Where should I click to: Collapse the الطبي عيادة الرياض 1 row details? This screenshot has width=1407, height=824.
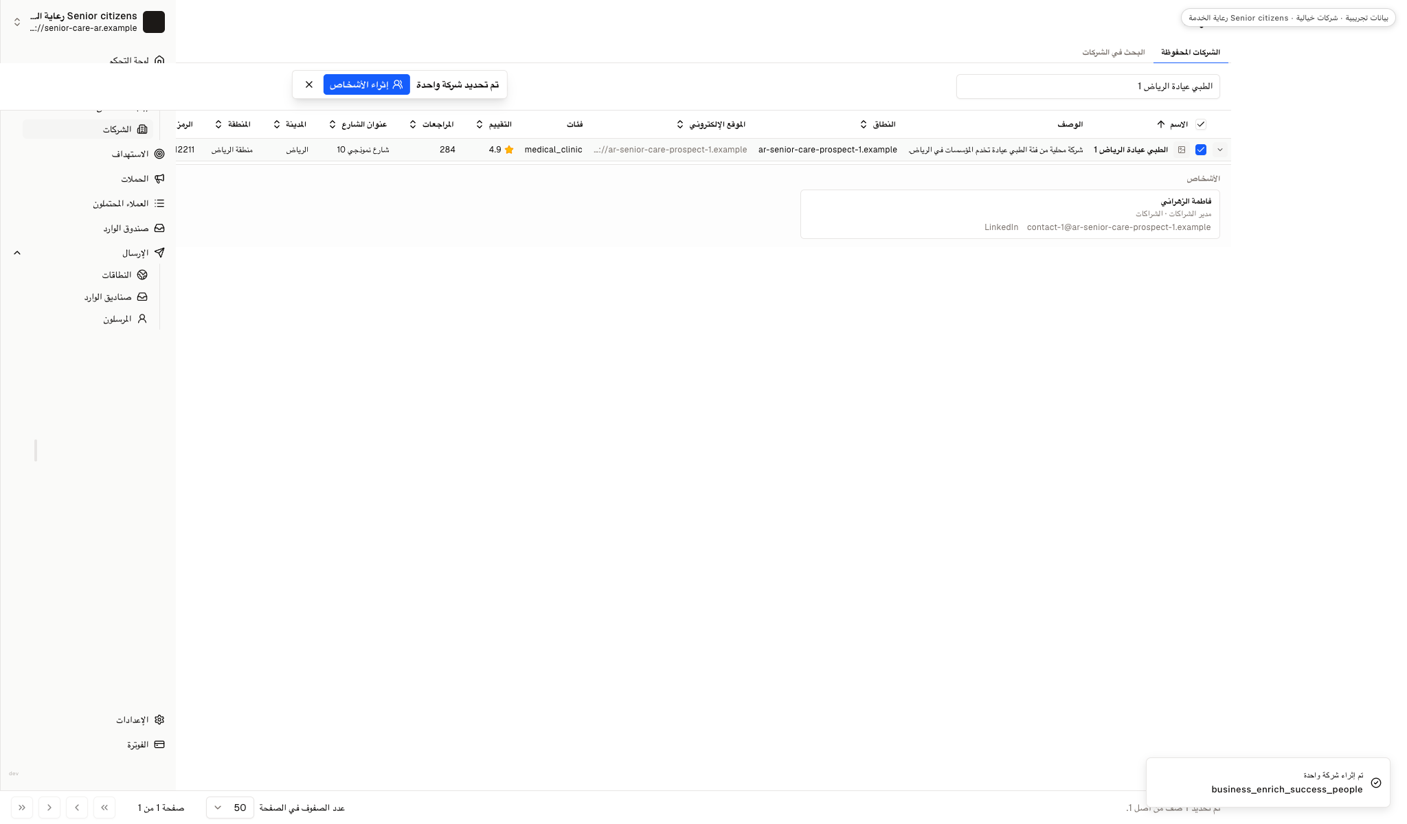pos(1220,150)
